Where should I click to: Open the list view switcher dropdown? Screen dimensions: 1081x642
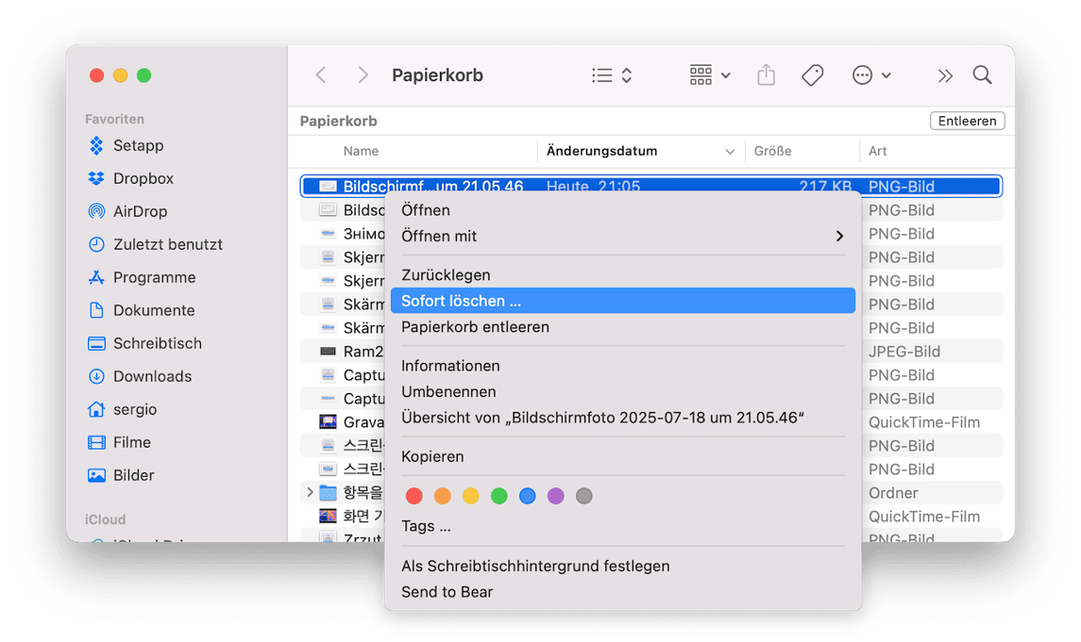coord(612,75)
